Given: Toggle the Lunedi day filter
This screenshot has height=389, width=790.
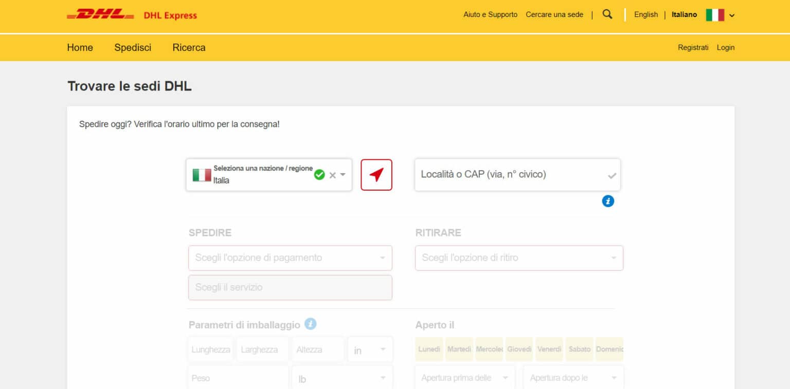Looking at the screenshot, I should tap(429, 349).
